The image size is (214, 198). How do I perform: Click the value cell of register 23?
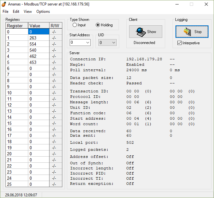click(x=39, y=172)
